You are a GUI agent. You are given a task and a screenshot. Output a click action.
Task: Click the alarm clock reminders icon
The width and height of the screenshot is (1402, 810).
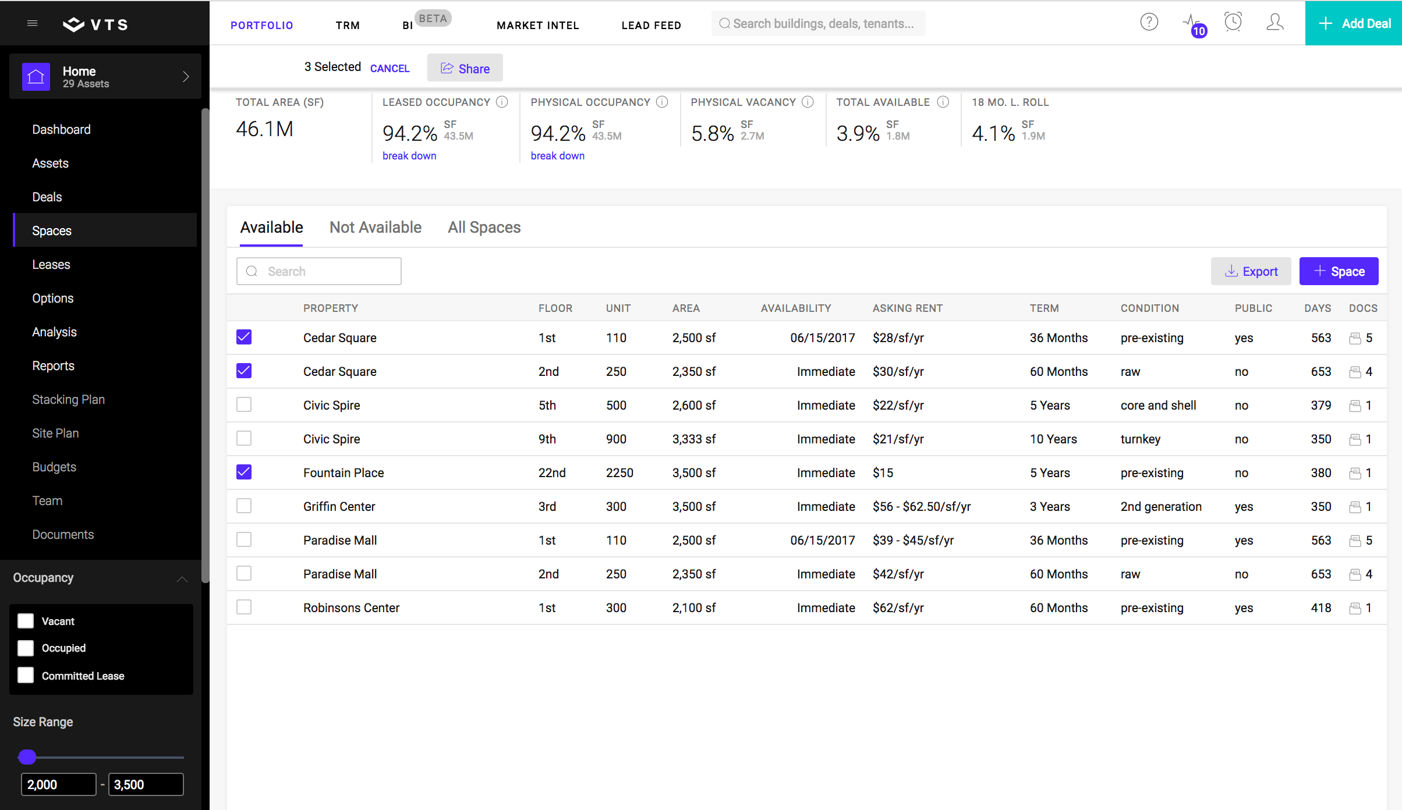[x=1233, y=23]
